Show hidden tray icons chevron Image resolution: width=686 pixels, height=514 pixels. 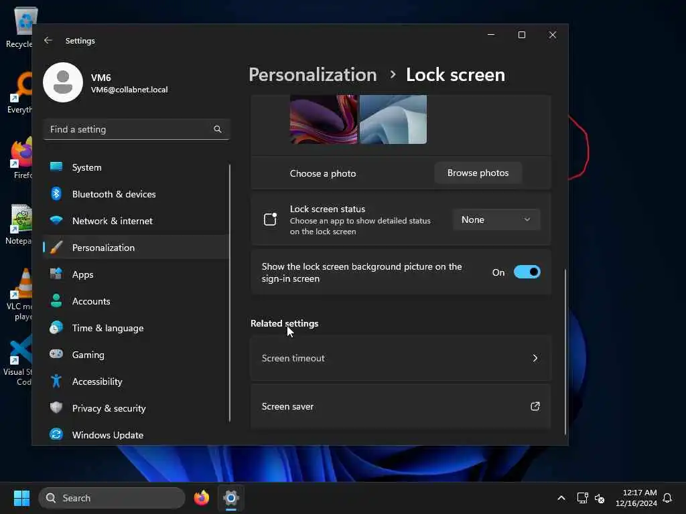pyautogui.click(x=561, y=498)
